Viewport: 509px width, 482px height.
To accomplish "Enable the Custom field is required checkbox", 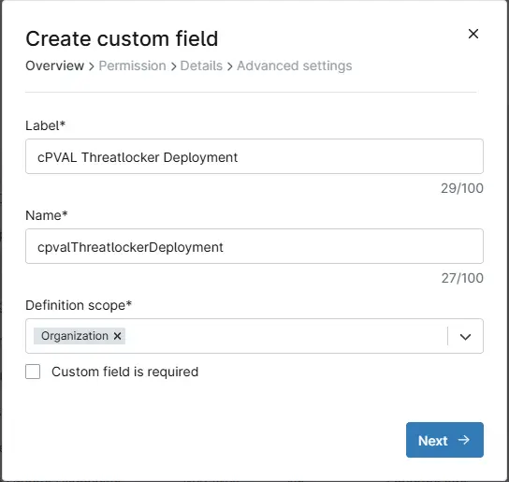I will click(x=33, y=372).
